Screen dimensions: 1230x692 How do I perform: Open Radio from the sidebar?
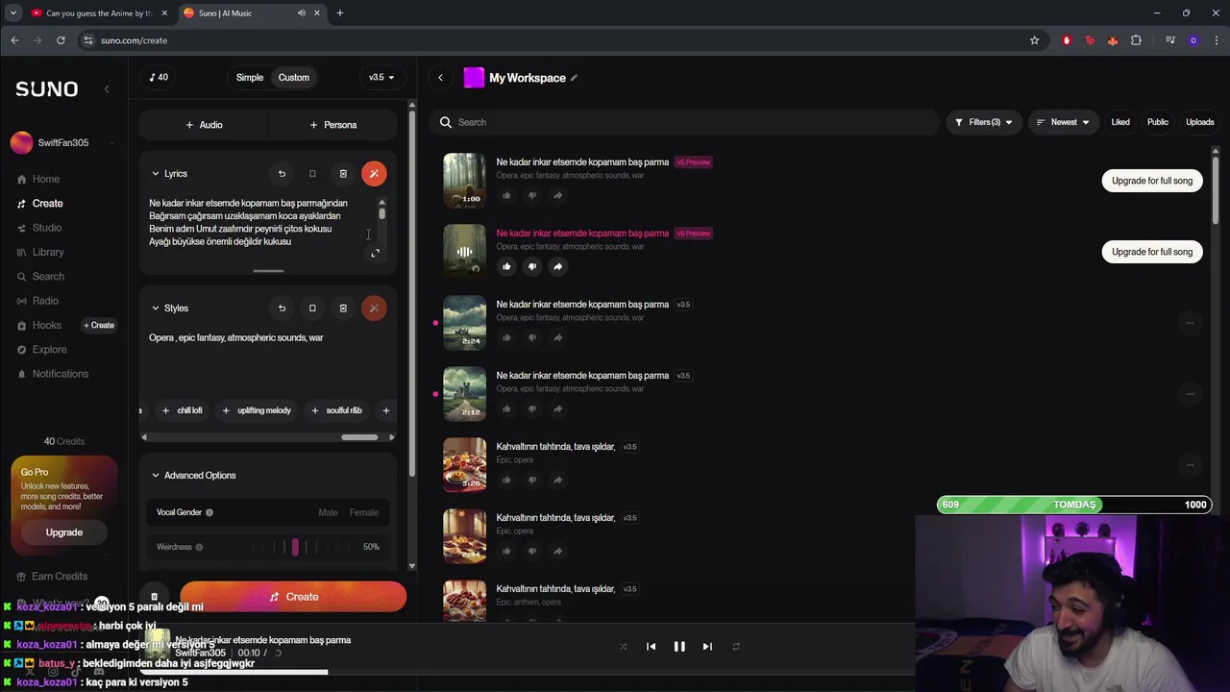[x=45, y=301]
